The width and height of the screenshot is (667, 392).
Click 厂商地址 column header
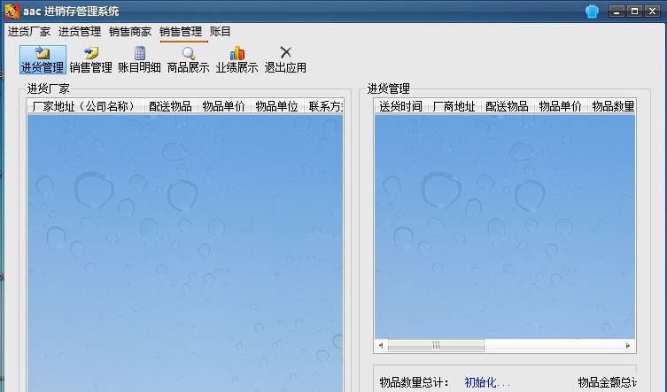[454, 106]
